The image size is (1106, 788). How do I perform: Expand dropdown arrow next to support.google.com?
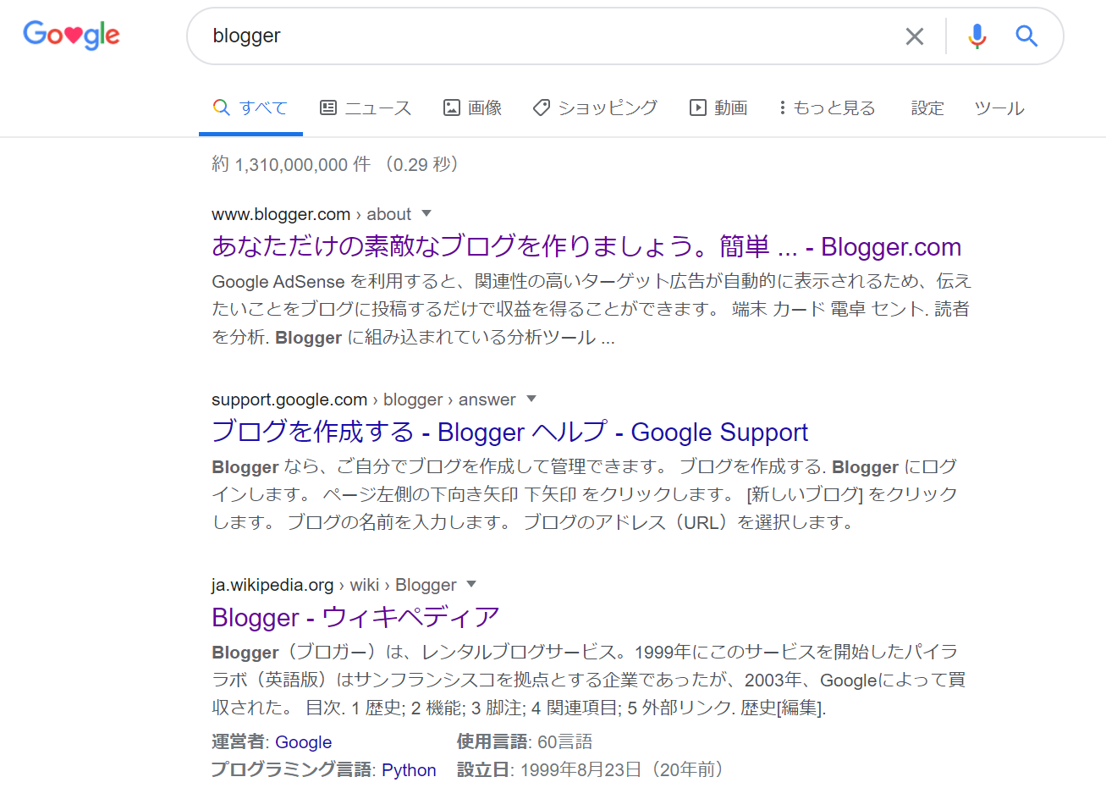531,399
